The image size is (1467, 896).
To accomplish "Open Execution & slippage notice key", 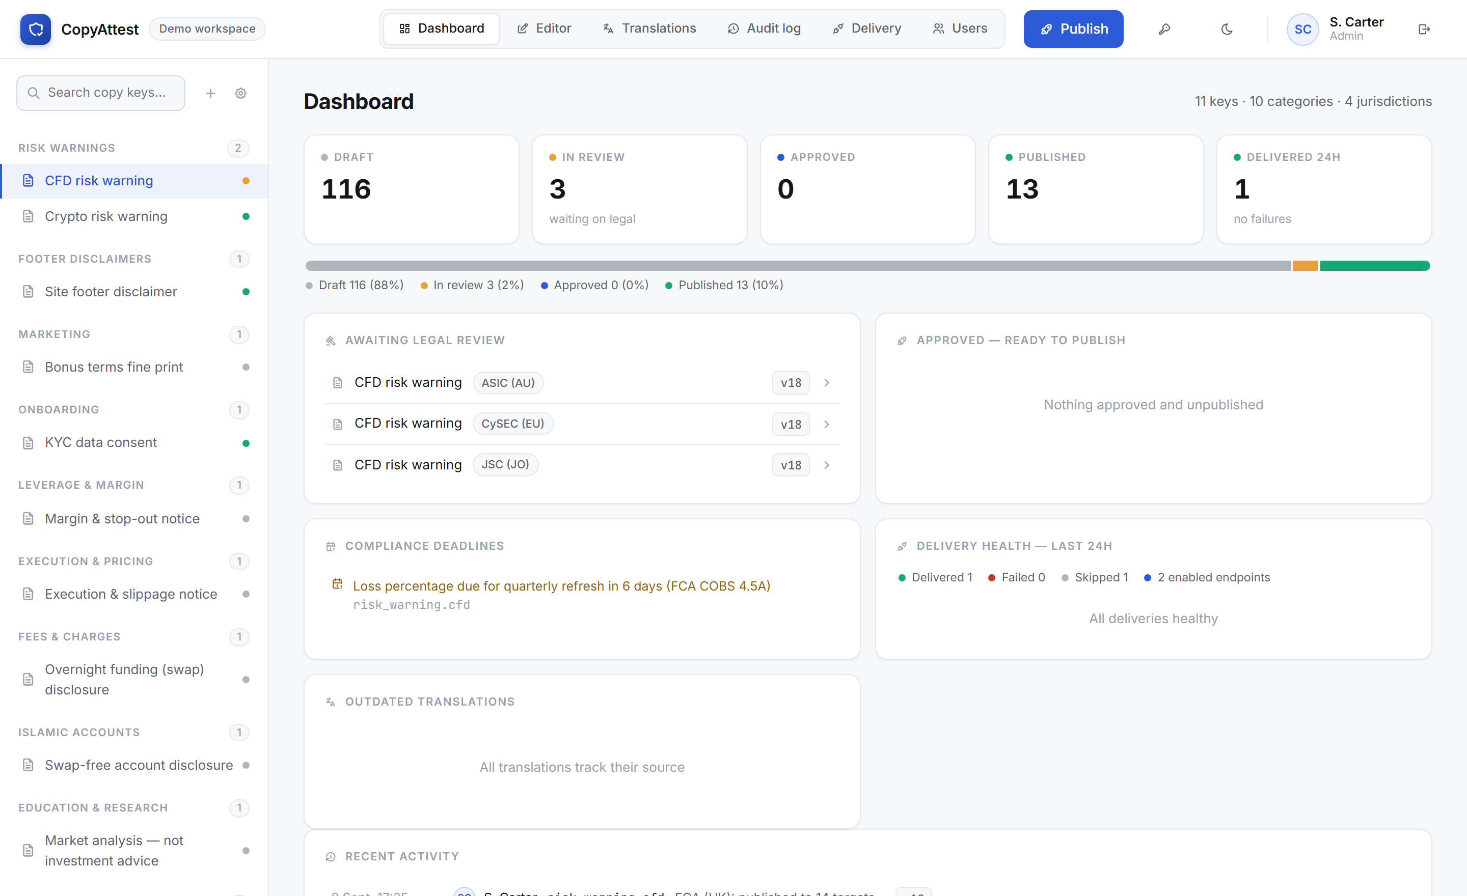I will click(134, 594).
